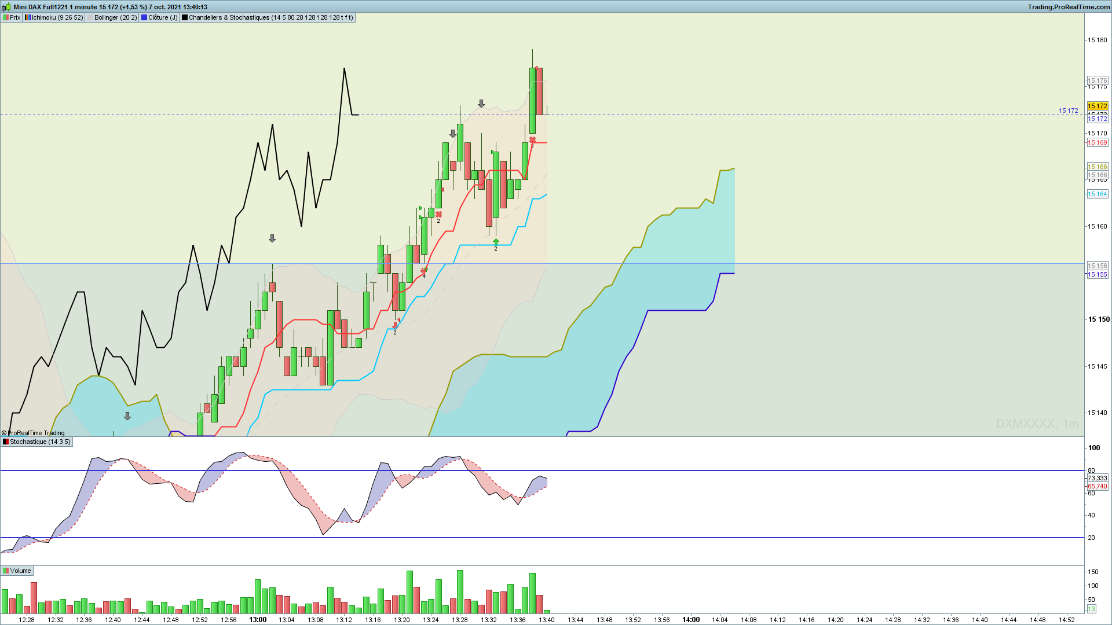The height and width of the screenshot is (625, 1112).
Task: Click the red 15 169 price tag
Action: 1097,142
